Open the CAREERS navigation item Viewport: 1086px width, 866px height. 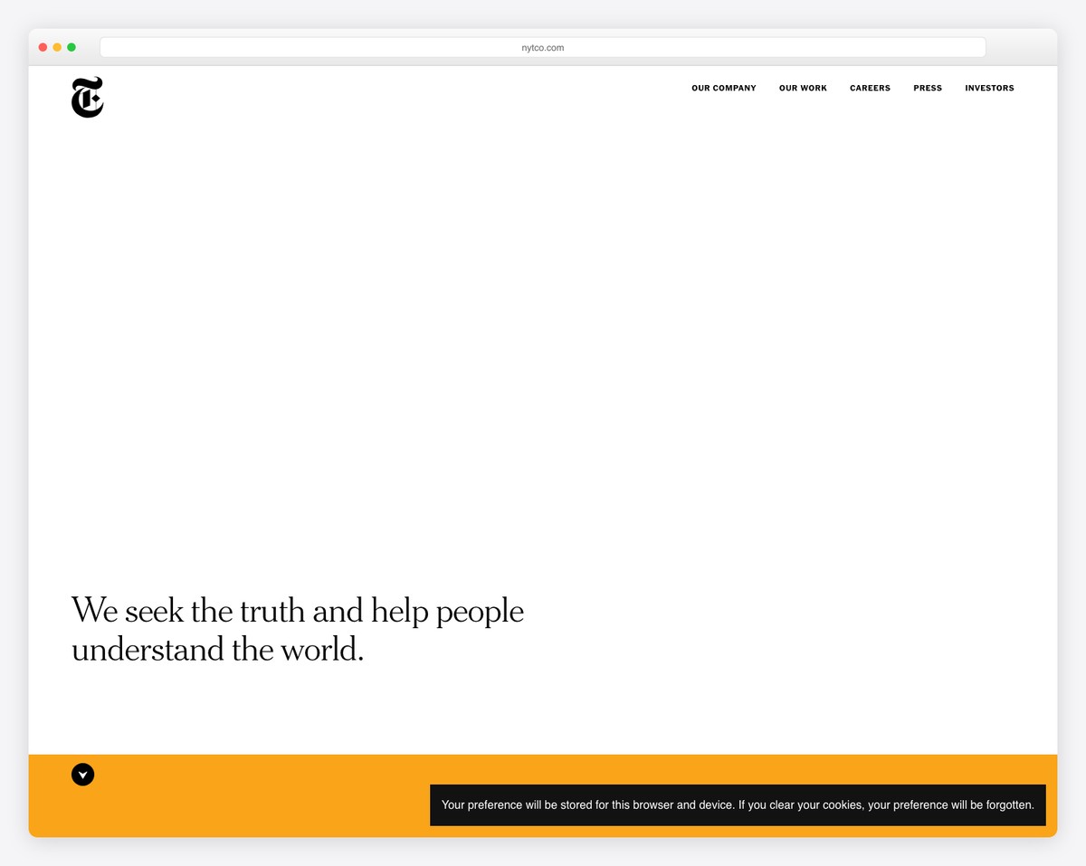[x=869, y=88]
